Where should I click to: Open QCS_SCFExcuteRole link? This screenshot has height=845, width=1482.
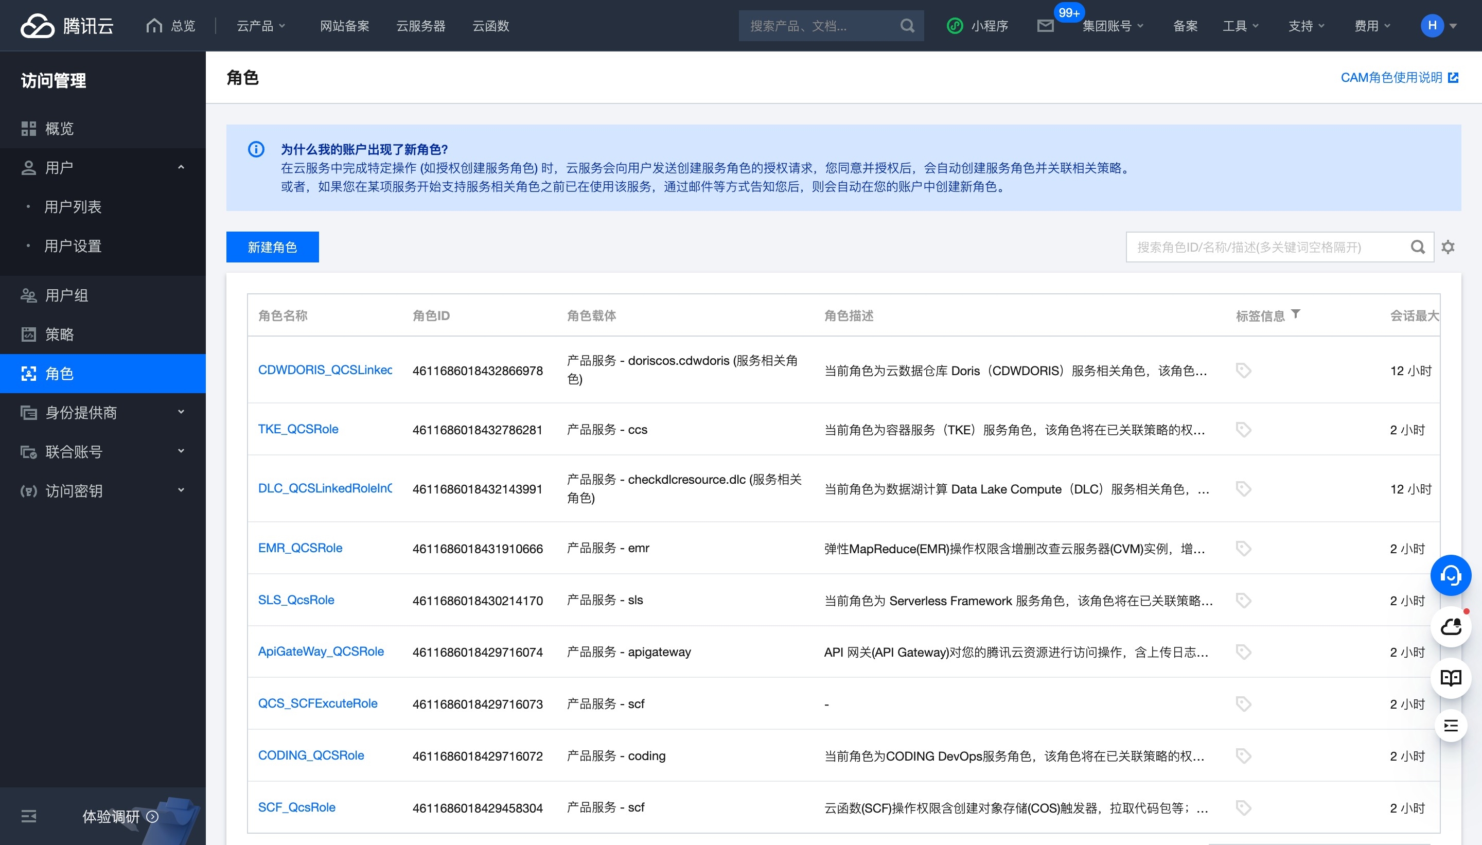(317, 703)
